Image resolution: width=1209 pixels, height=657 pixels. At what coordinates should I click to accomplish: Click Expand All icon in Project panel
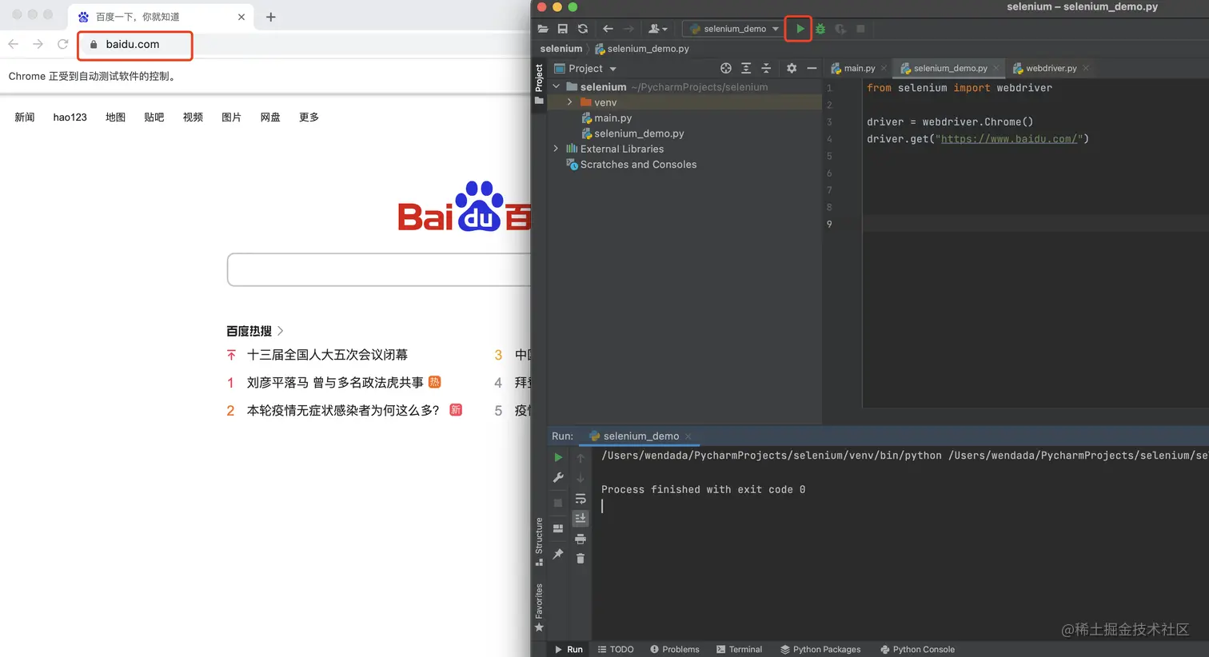click(x=746, y=69)
